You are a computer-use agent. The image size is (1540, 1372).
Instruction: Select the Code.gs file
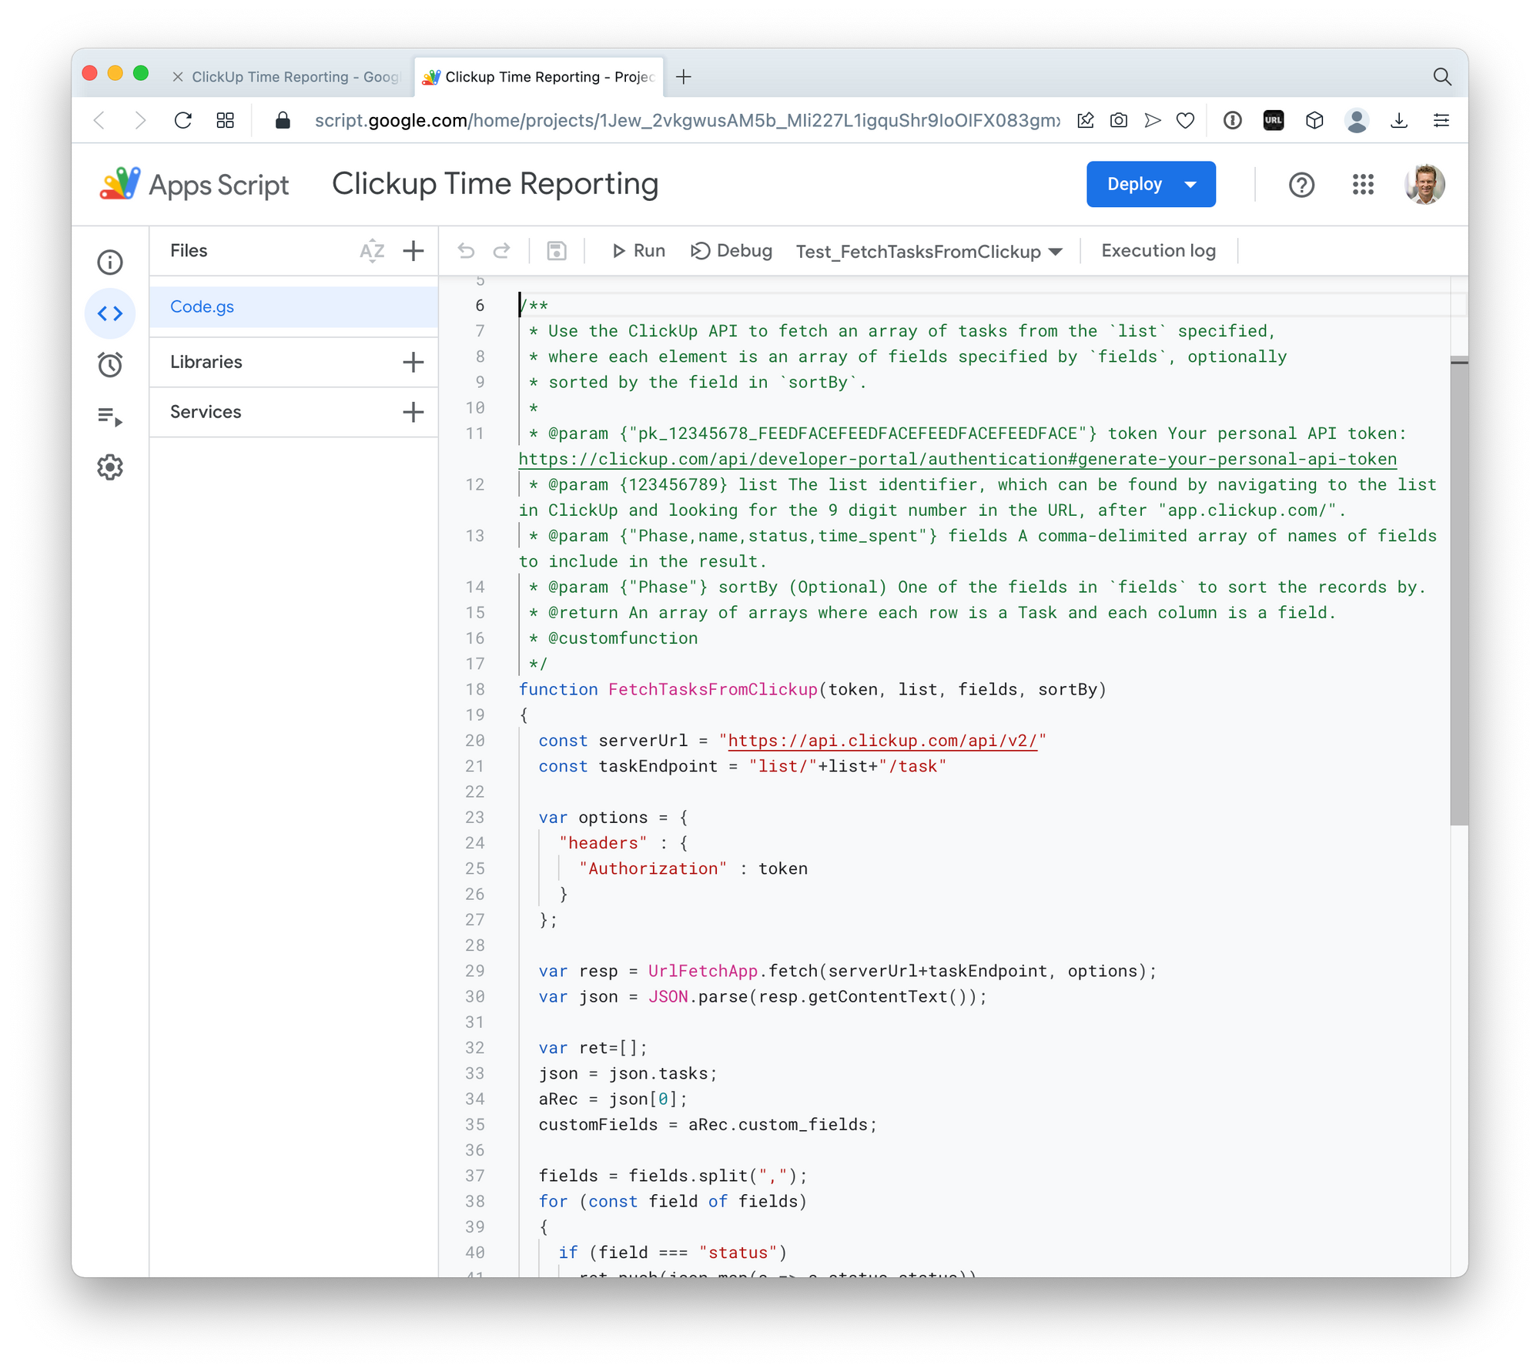click(x=293, y=306)
